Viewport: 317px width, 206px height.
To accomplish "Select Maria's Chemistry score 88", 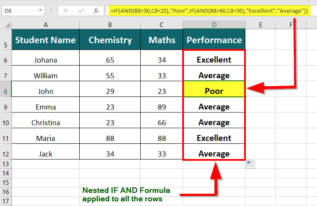I will pyautogui.click(x=110, y=136).
